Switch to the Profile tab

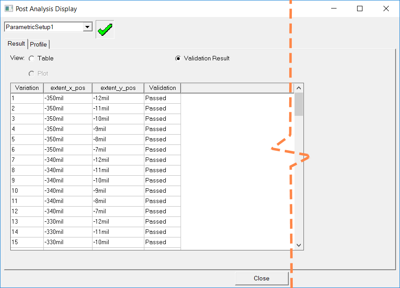click(x=38, y=44)
